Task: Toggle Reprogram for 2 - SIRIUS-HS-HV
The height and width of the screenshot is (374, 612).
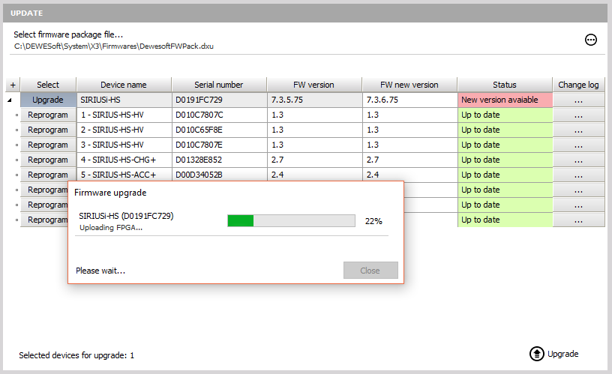Action: (48, 130)
